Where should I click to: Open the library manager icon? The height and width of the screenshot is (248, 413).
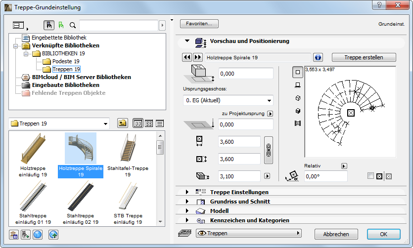14,235
